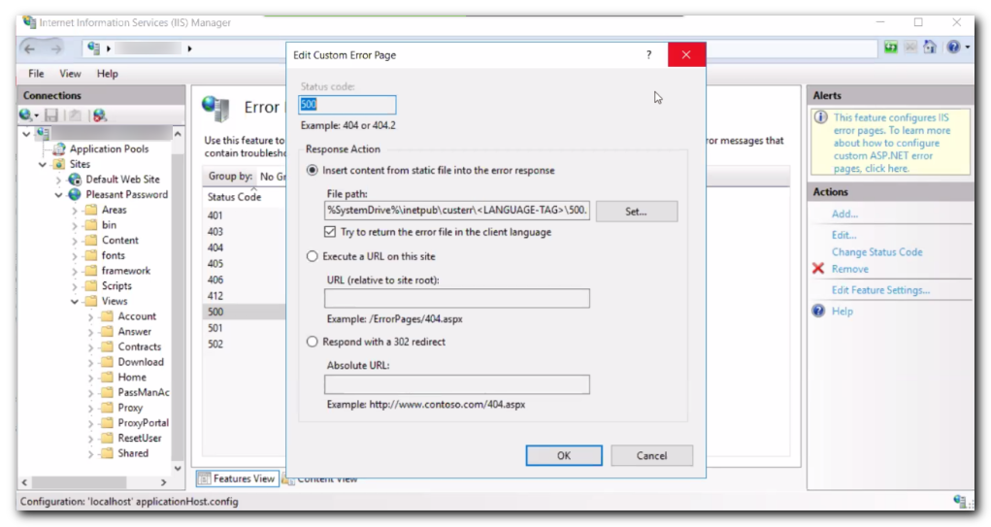Click the info icon in Alerts panel

[x=821, y=117]
